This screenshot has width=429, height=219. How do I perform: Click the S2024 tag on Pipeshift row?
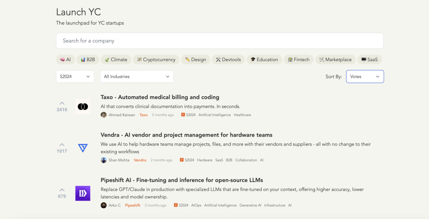[x=184, y=205]
